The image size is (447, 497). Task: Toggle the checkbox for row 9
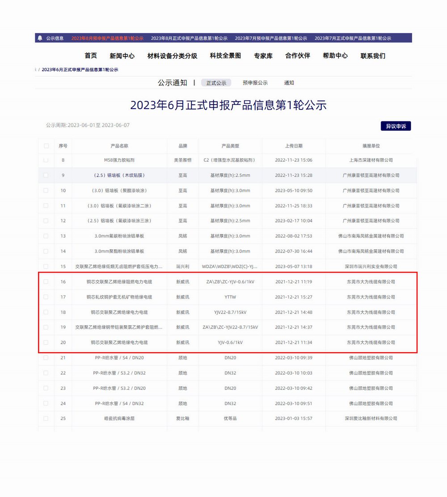point(46,175)
